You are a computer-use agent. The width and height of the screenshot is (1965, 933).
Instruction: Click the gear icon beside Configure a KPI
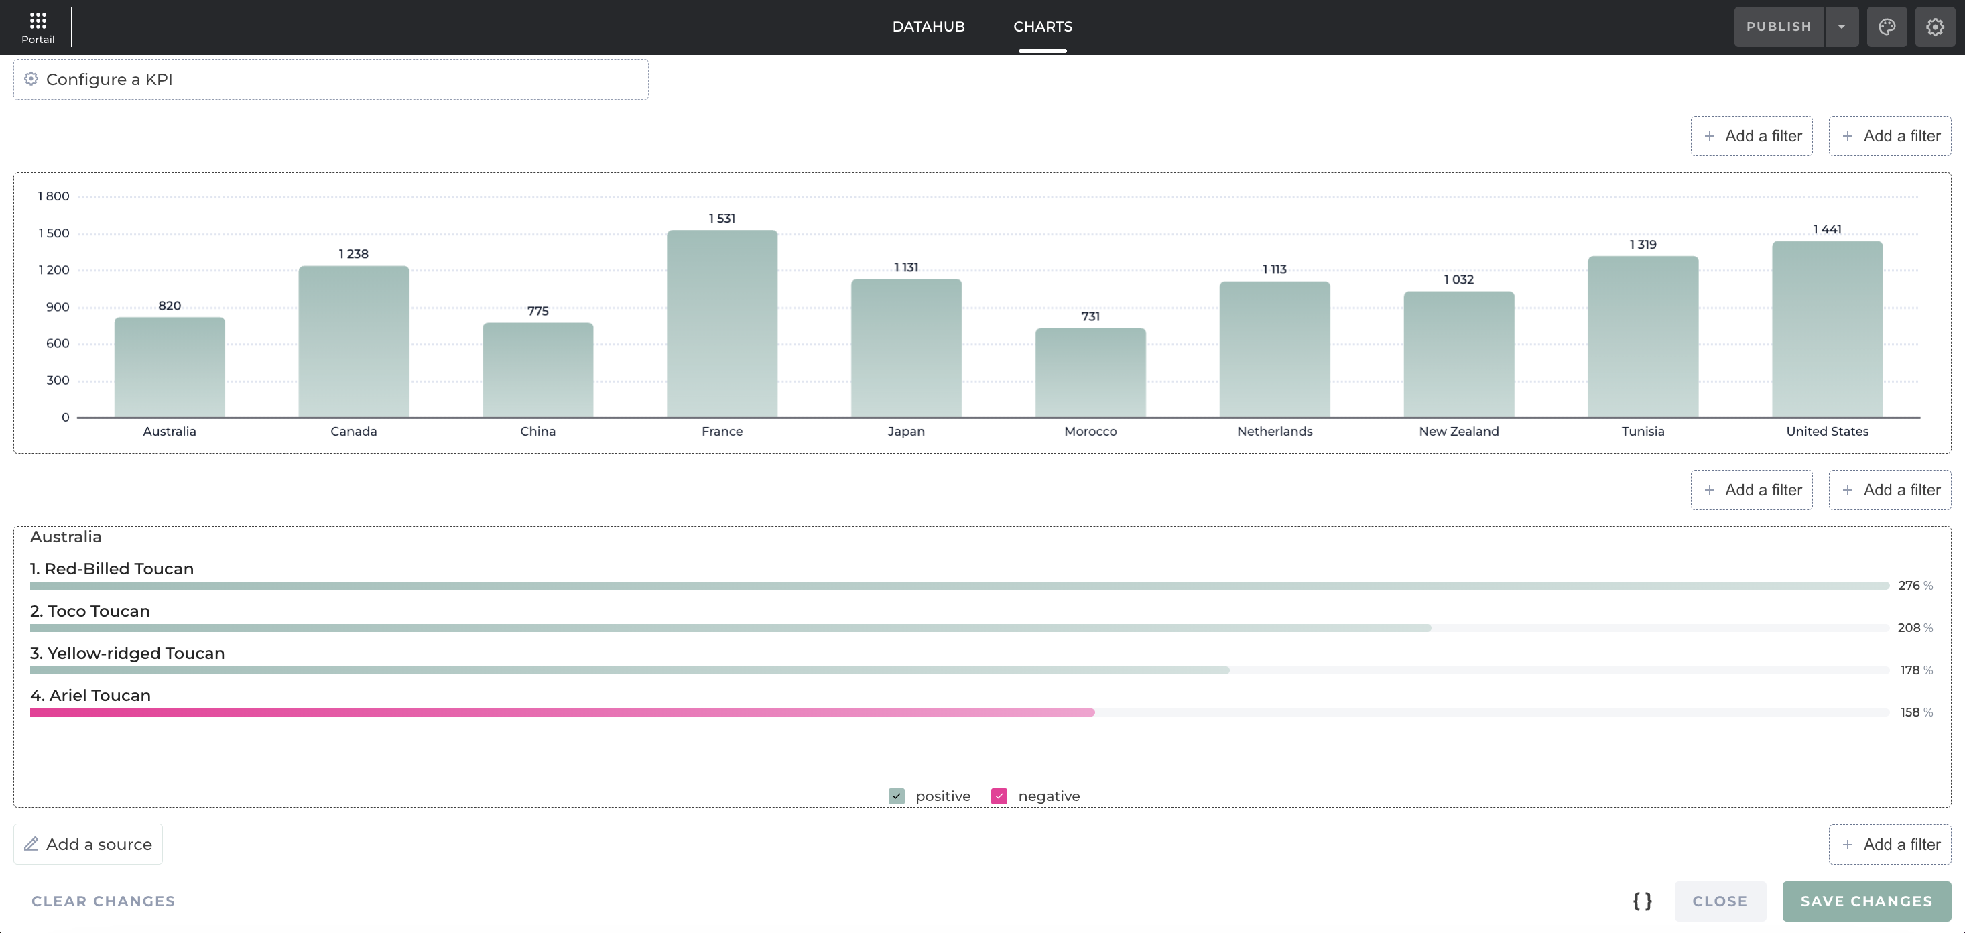click(31, 79)
